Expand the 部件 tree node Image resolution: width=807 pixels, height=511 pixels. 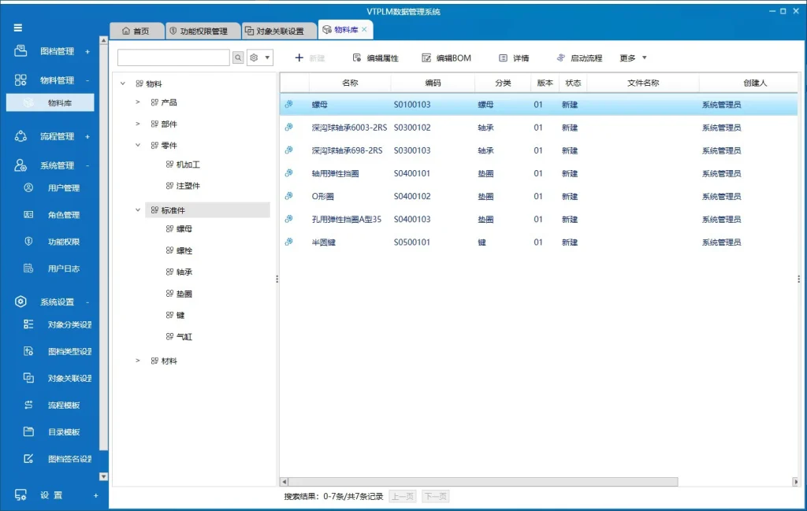pyautogui.click(x=137, y=124)
